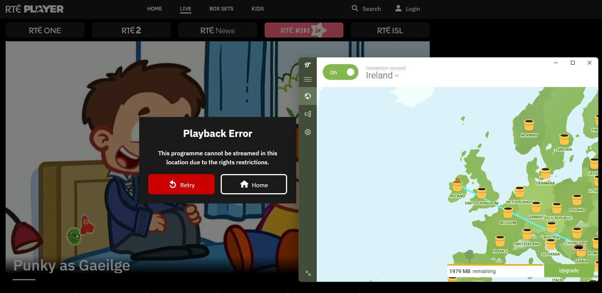
Task: Close the TunnelBear window
Action: (590, 63)
